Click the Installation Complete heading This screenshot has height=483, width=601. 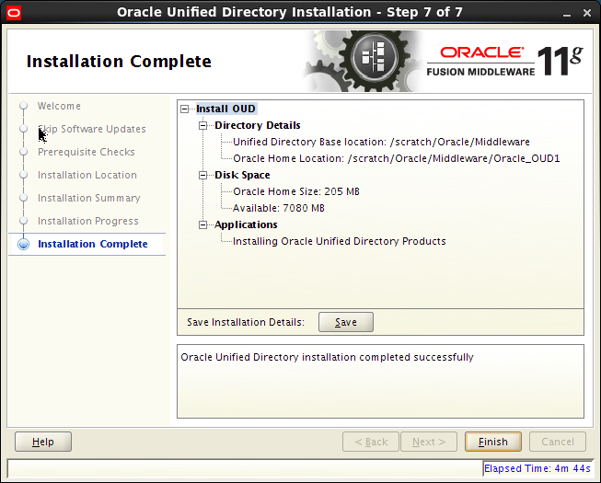pos(119,62)
